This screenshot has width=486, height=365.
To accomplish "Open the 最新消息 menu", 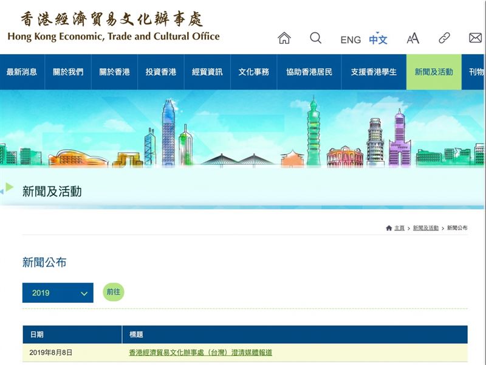I will [22, 72].
